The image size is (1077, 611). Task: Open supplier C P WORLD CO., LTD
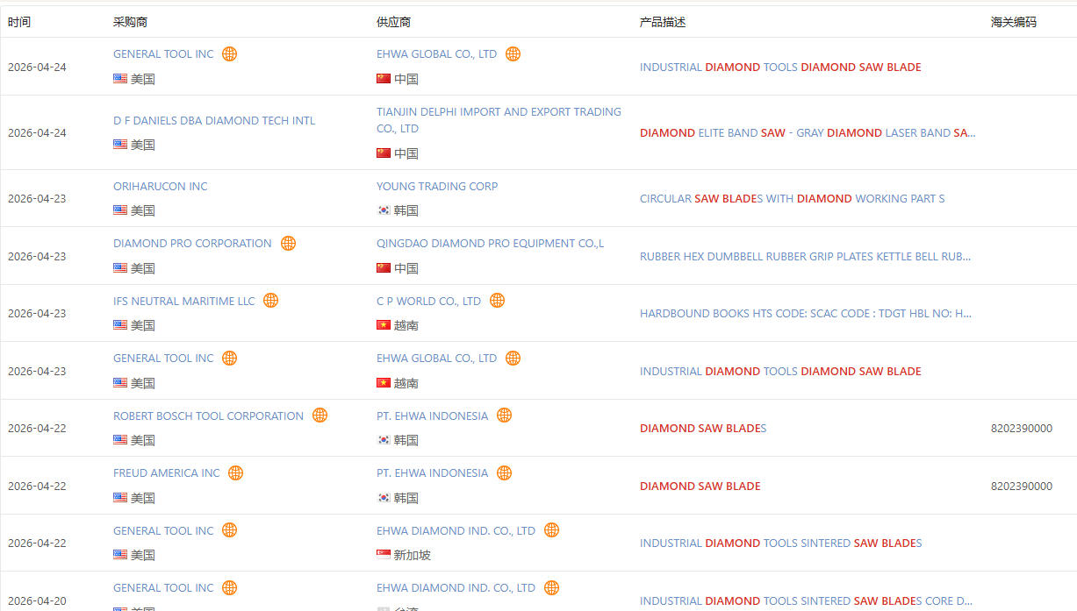pyautogui.click(x=428, y=302)
